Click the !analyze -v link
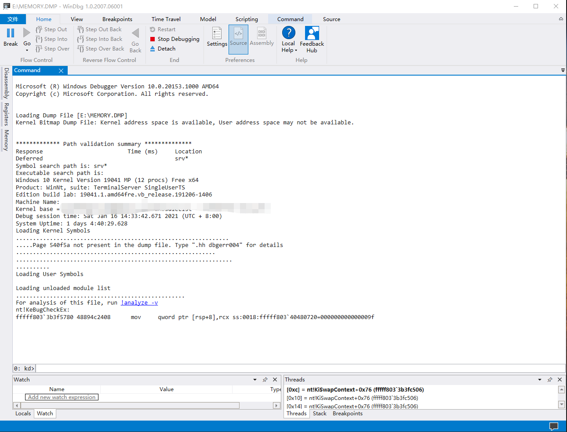This screenshot has height=432, width=567. click(139, 302)
